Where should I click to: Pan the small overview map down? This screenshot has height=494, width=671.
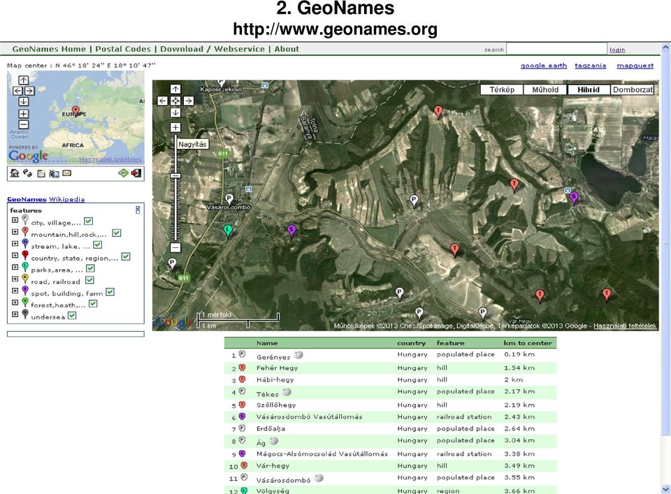(24, 101)
